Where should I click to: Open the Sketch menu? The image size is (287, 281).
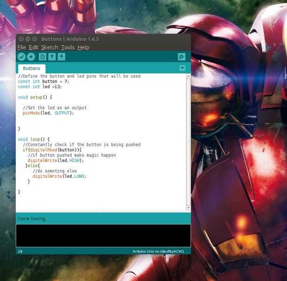click(50, 47)
